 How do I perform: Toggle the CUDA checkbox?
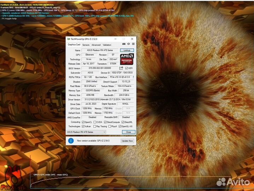tap(96, 122)
